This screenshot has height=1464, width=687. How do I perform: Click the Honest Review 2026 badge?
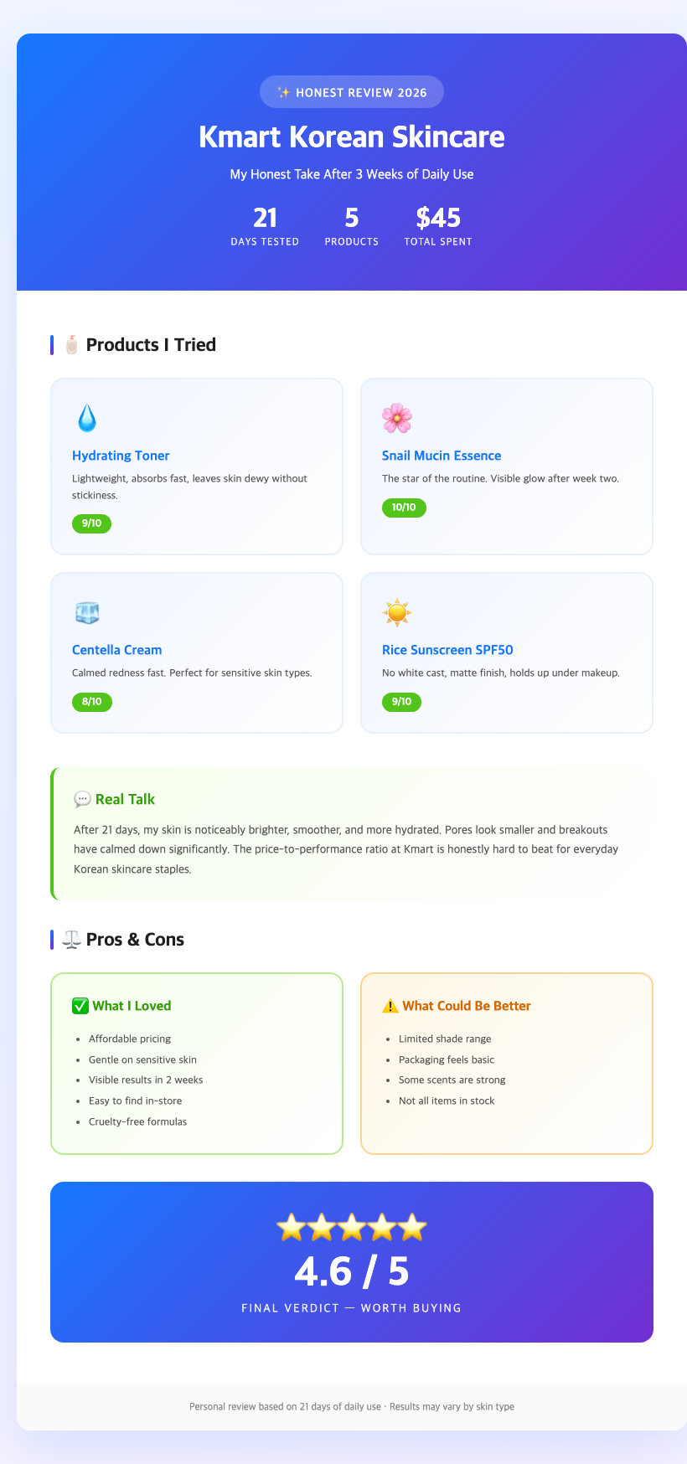[352, 92]
